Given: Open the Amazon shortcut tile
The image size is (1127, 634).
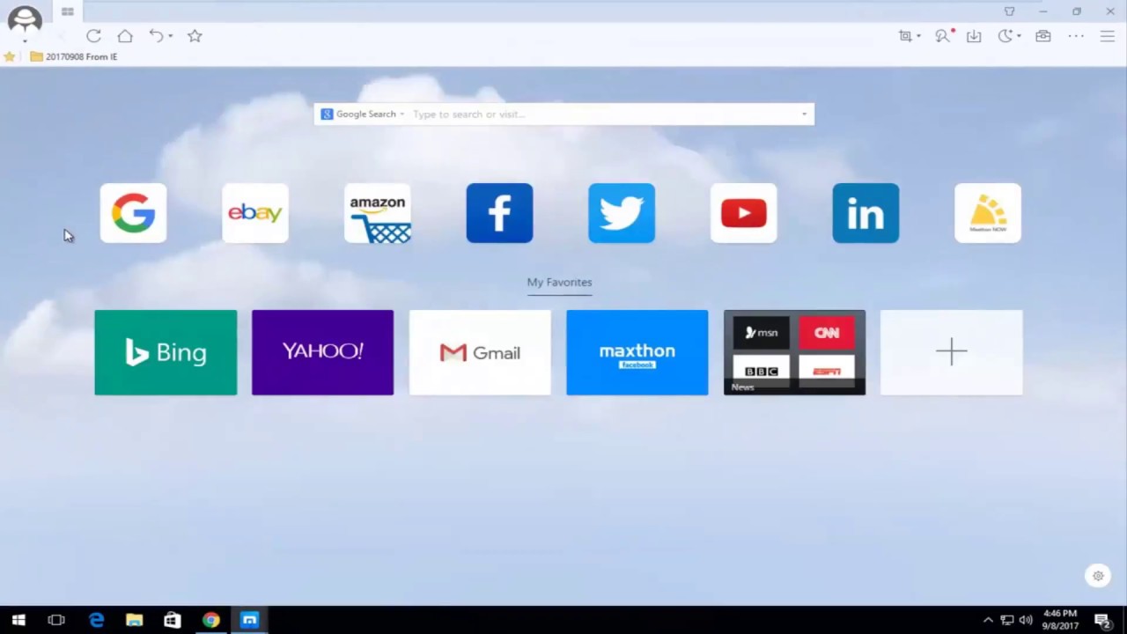Looking at the screenshot, I should coord(378,213).
